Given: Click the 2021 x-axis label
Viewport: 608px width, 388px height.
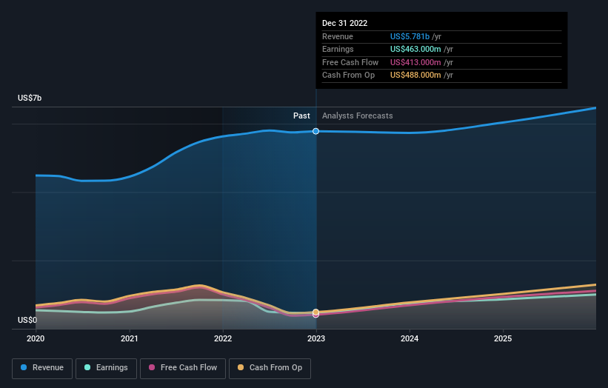Looking at the screenshot, I should [x=129, y=339].
